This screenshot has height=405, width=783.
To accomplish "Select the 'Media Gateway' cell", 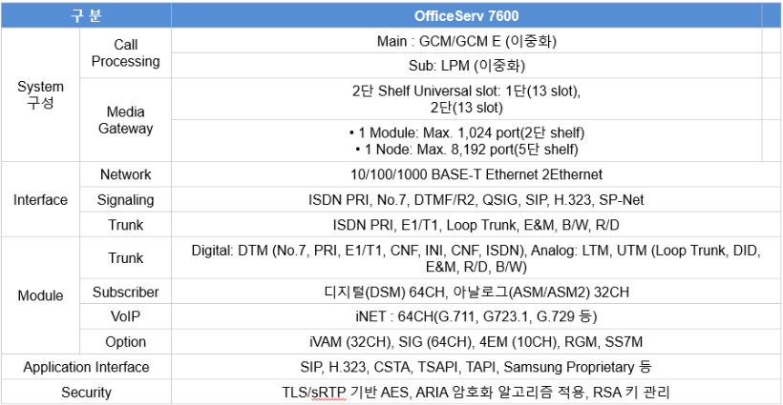I will pyautogui.click(x=125, y=119).
